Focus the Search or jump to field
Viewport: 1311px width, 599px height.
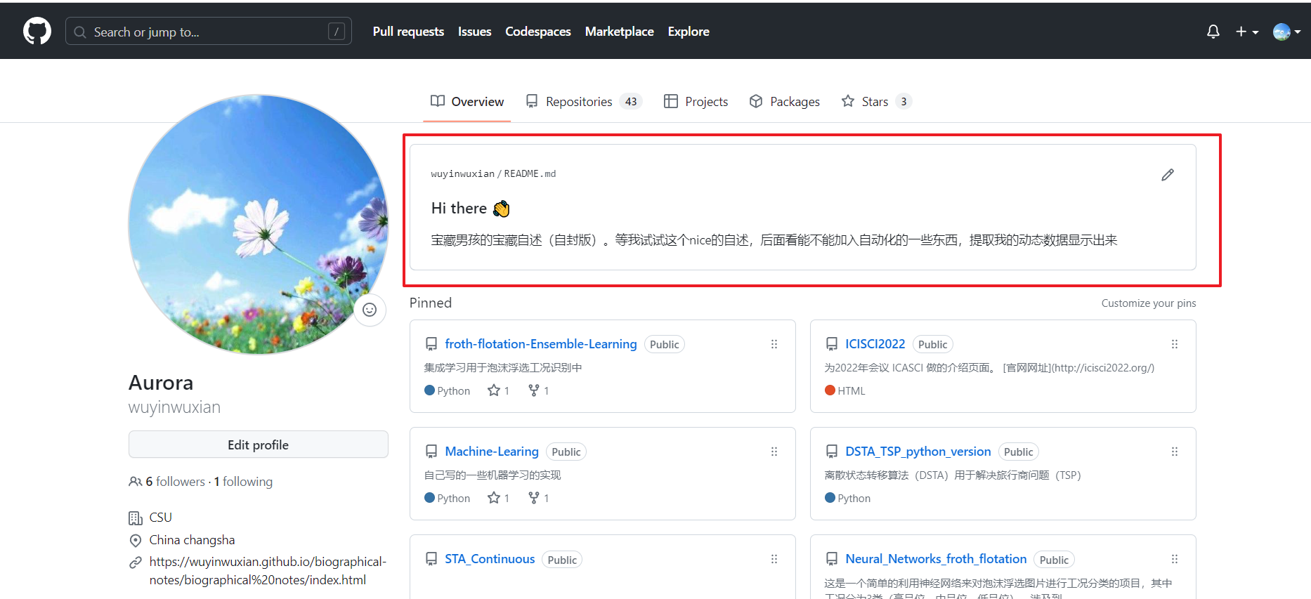[x=209, y=32]
